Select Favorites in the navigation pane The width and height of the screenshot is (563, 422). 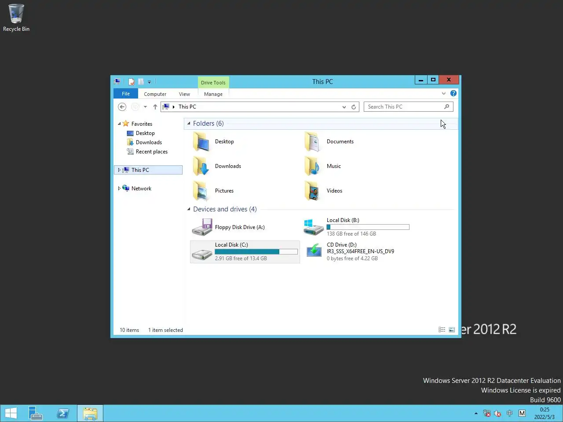click(142, 124)
